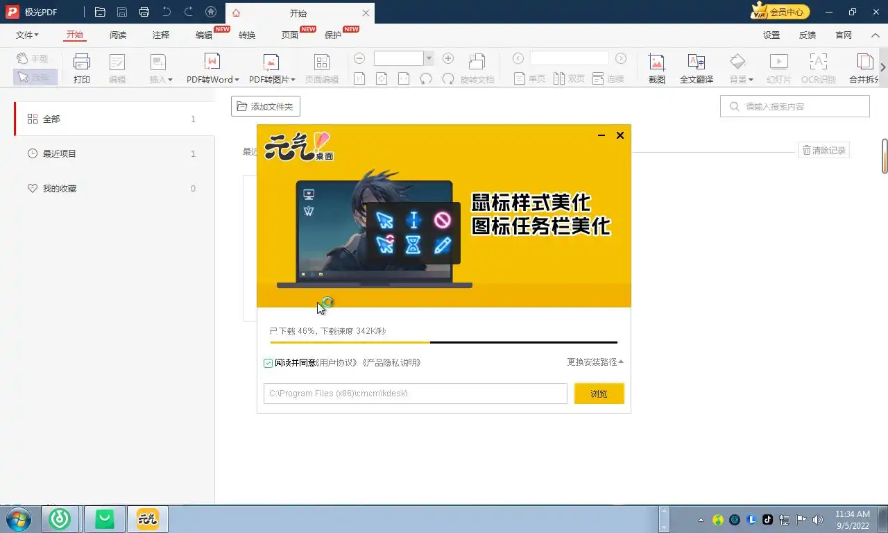Click the print icon in title bar
The height and width of the screenshot is (533, 888).
coord(144,12)
